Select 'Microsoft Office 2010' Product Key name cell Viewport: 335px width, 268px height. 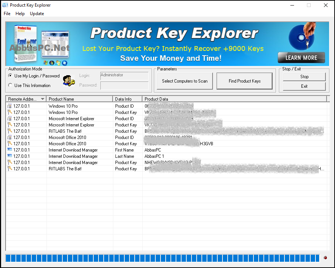pos(67,144)
